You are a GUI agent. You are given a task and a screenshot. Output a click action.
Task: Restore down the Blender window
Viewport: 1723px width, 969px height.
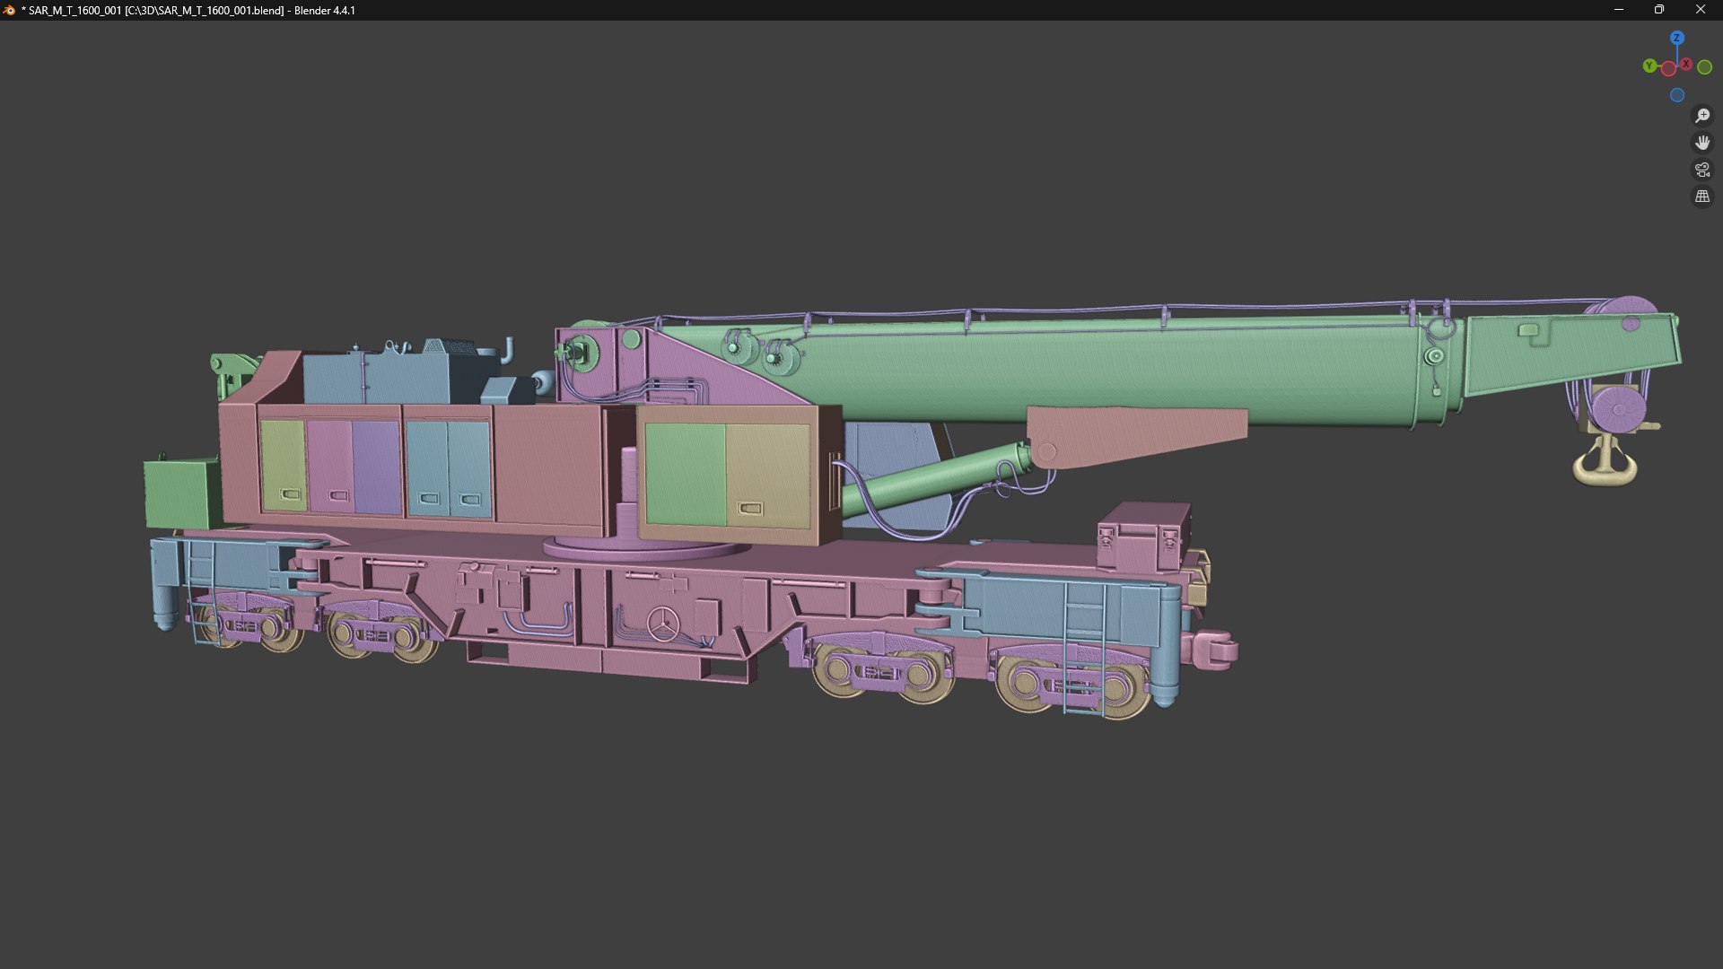1659,10
